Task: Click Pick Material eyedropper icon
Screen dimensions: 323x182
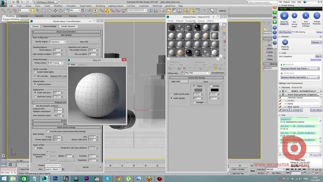Action: (182, 73)
